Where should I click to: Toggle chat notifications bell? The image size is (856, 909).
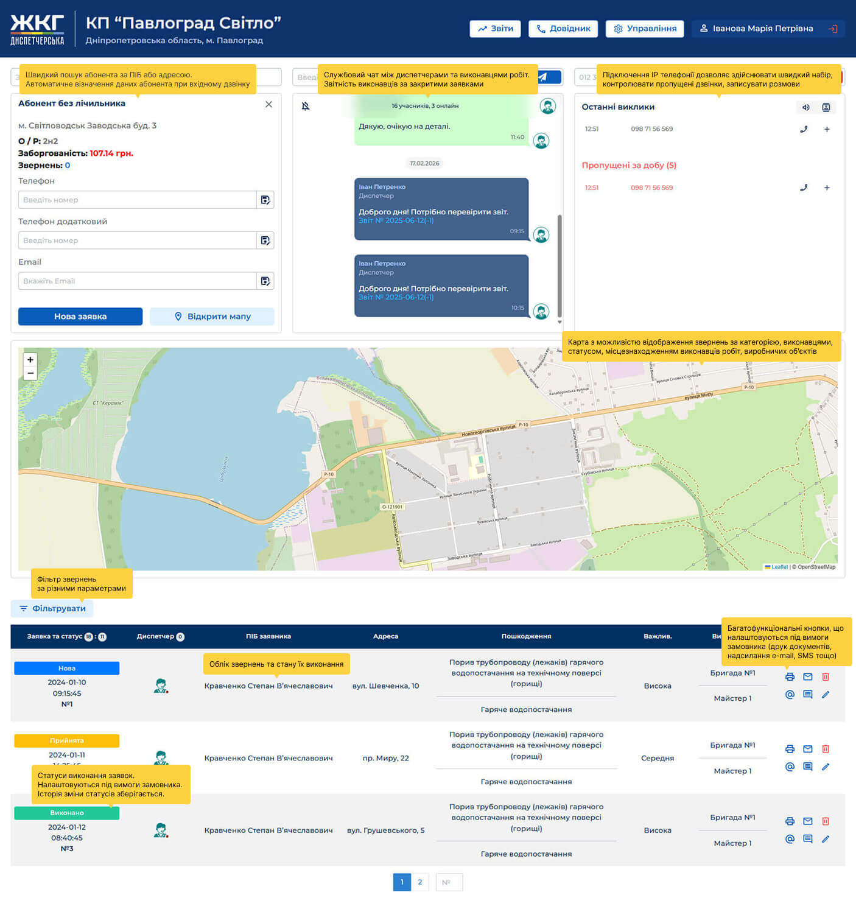(306, 107)
